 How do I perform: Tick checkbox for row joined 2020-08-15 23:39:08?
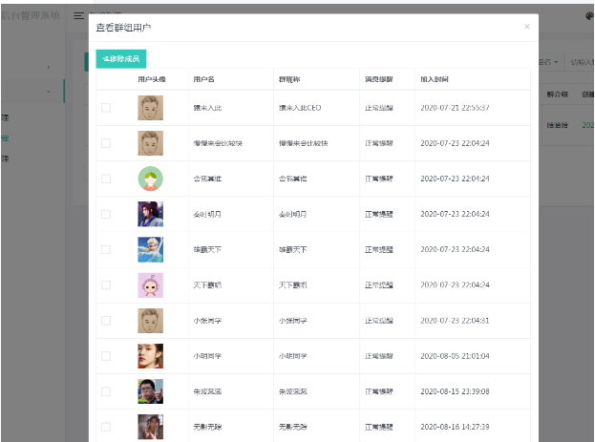[106, 391]
